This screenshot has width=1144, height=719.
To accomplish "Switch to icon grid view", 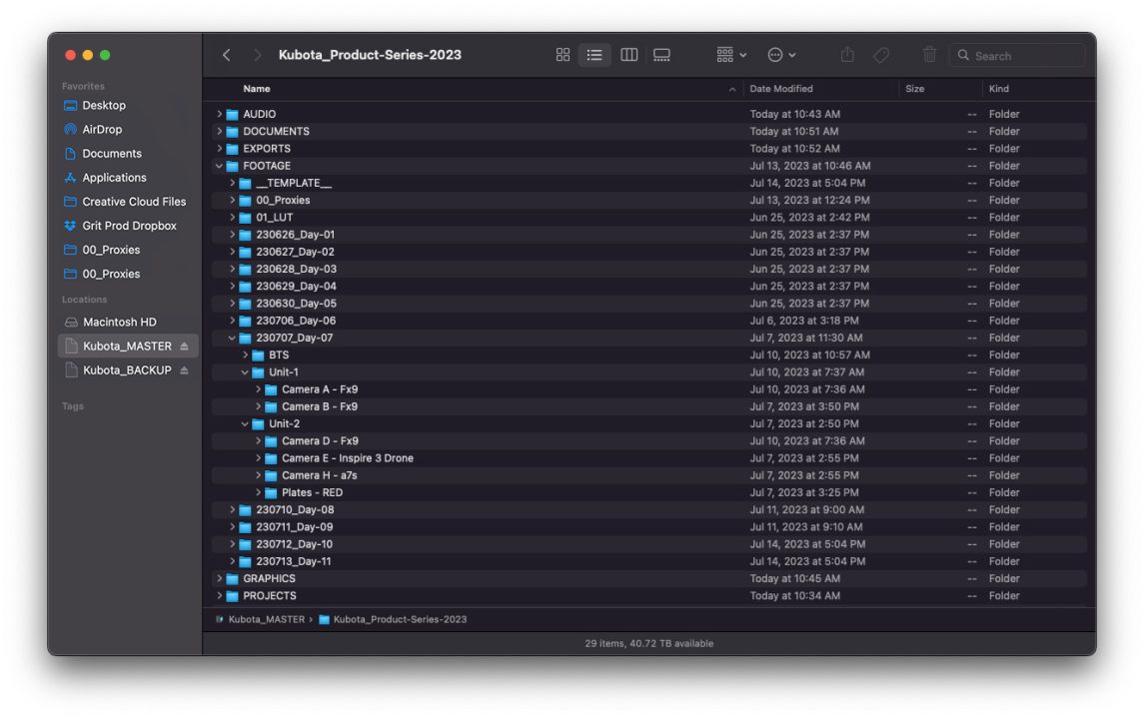I will click(x=563, y=55).
